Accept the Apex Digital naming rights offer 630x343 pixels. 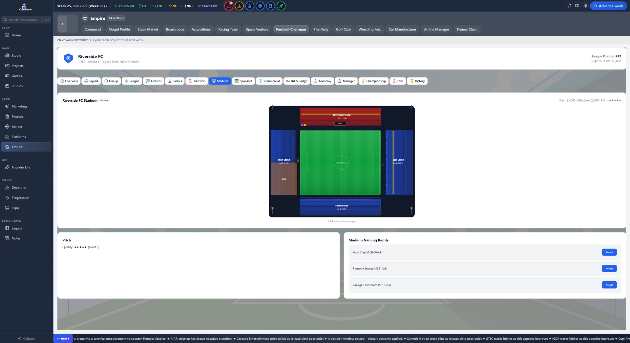609,252
